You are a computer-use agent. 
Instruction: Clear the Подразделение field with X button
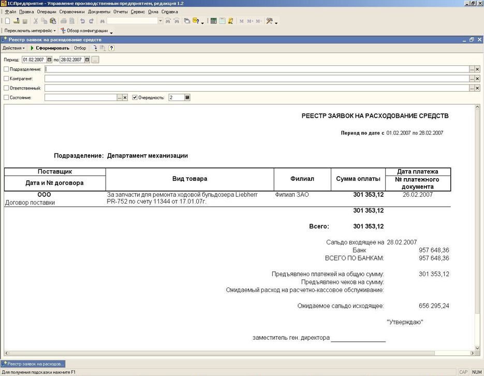pyautogui.click(x=477, y=69)
